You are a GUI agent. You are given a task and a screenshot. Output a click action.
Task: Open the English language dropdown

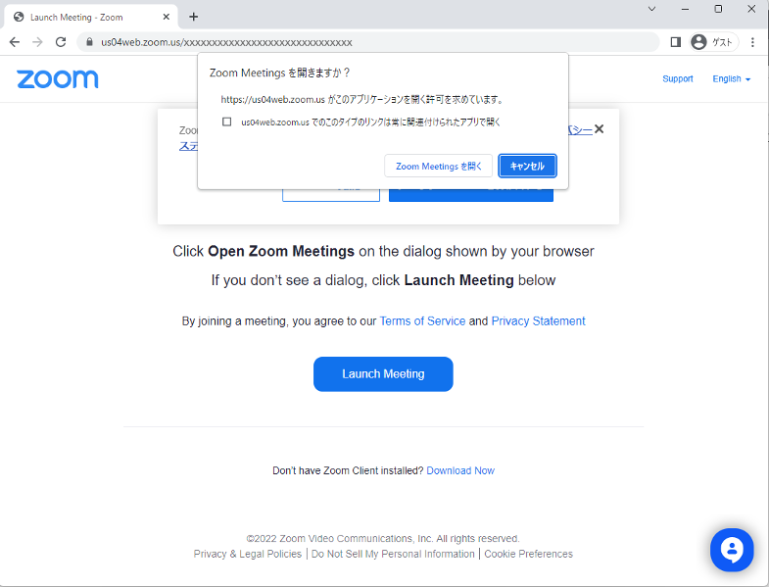tap(731, 79)
